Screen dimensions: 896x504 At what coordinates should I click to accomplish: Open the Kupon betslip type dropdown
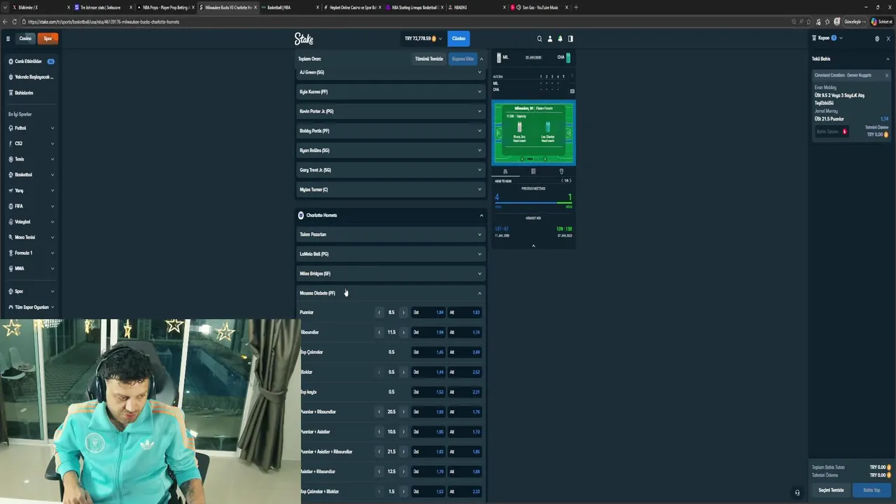coord(827,38)
